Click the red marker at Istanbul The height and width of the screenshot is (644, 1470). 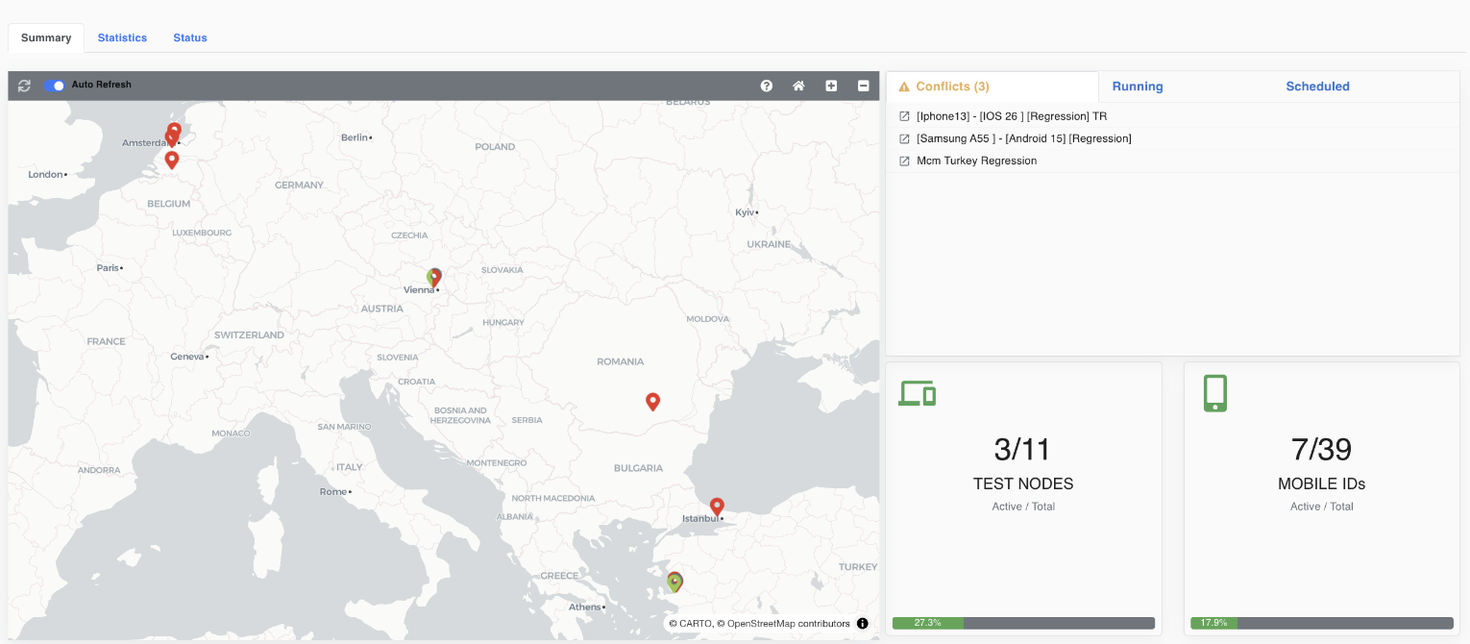(717, 507)
